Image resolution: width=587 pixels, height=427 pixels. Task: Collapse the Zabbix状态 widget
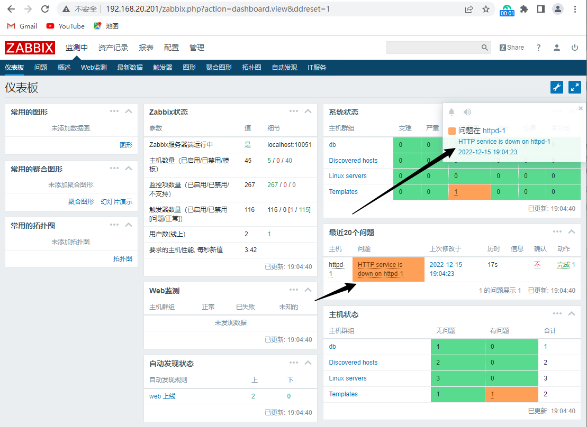[309, 112]
